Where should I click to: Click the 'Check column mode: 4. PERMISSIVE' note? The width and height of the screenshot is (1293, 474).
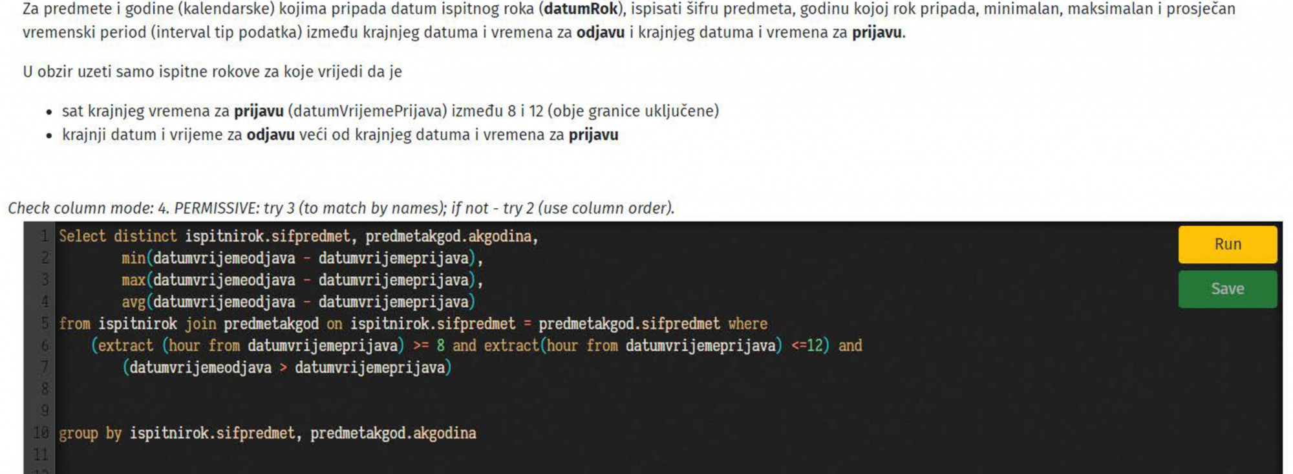point(341,208)
